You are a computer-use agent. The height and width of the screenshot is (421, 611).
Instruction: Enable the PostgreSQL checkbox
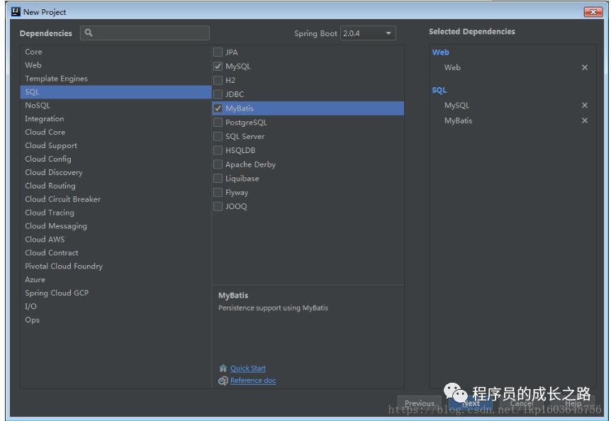(218, 123)
